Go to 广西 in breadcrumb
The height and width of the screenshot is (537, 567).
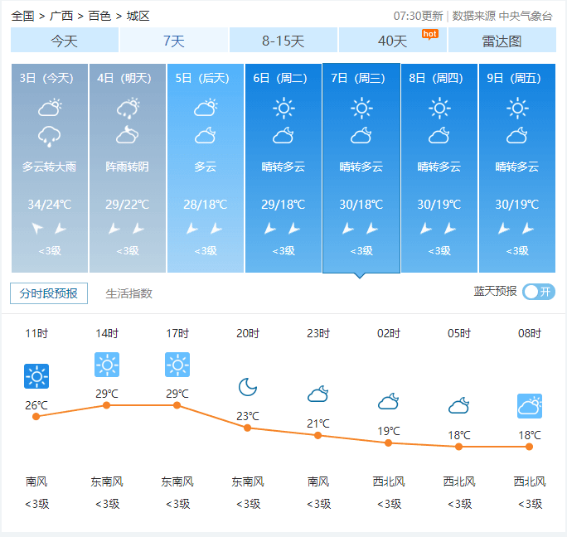(x=61, y=16)
